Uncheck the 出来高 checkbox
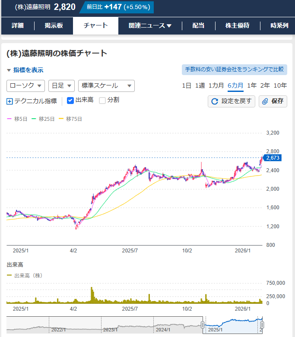The image size is (295, 337). click(70, 101)
